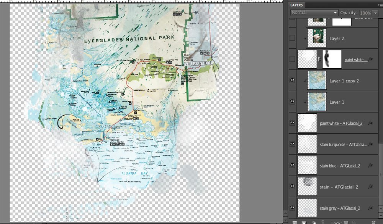Click the fx icon on stain blue layer
The image size is (383, 224).
[370, 166]
